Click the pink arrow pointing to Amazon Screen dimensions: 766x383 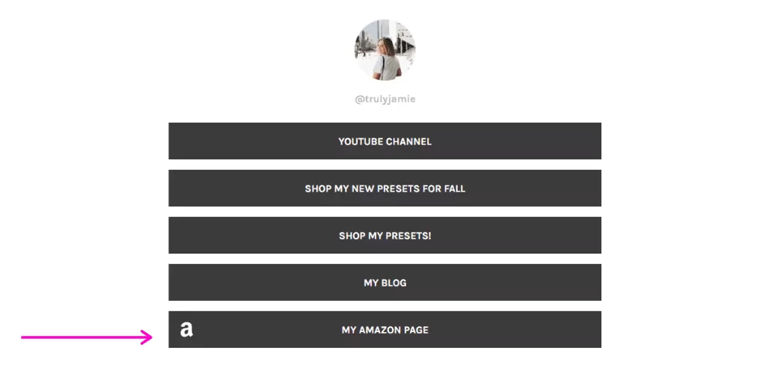pyautogui.click(x=86, y=337)
